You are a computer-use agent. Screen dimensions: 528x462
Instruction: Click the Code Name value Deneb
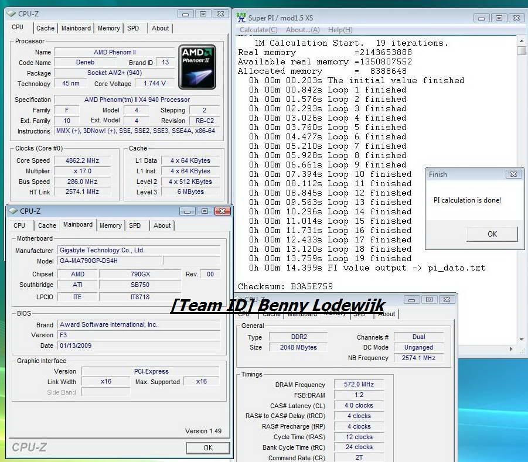85,62
